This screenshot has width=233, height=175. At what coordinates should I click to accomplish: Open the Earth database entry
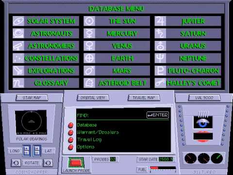[x=116, y=58]
